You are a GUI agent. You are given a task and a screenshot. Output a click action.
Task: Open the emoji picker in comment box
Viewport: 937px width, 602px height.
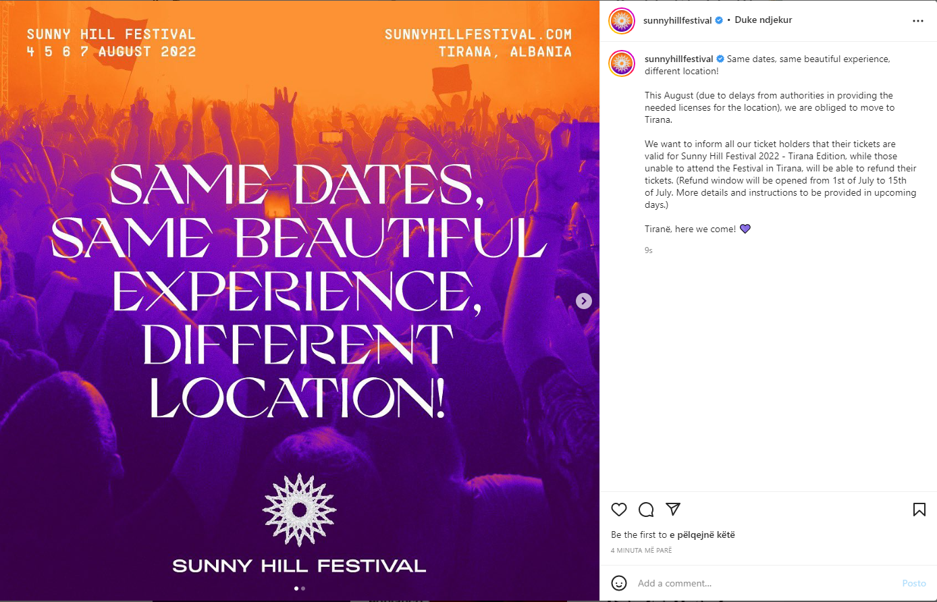[619, 583]
